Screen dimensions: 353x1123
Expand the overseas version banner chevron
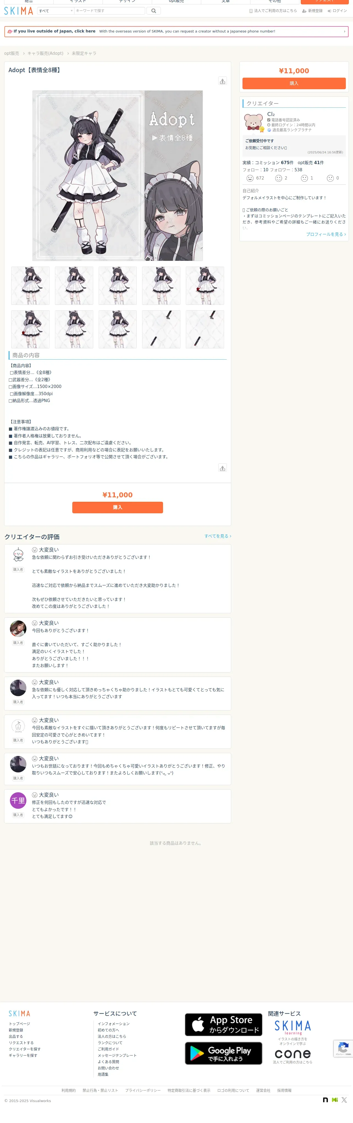coord(344,31)
